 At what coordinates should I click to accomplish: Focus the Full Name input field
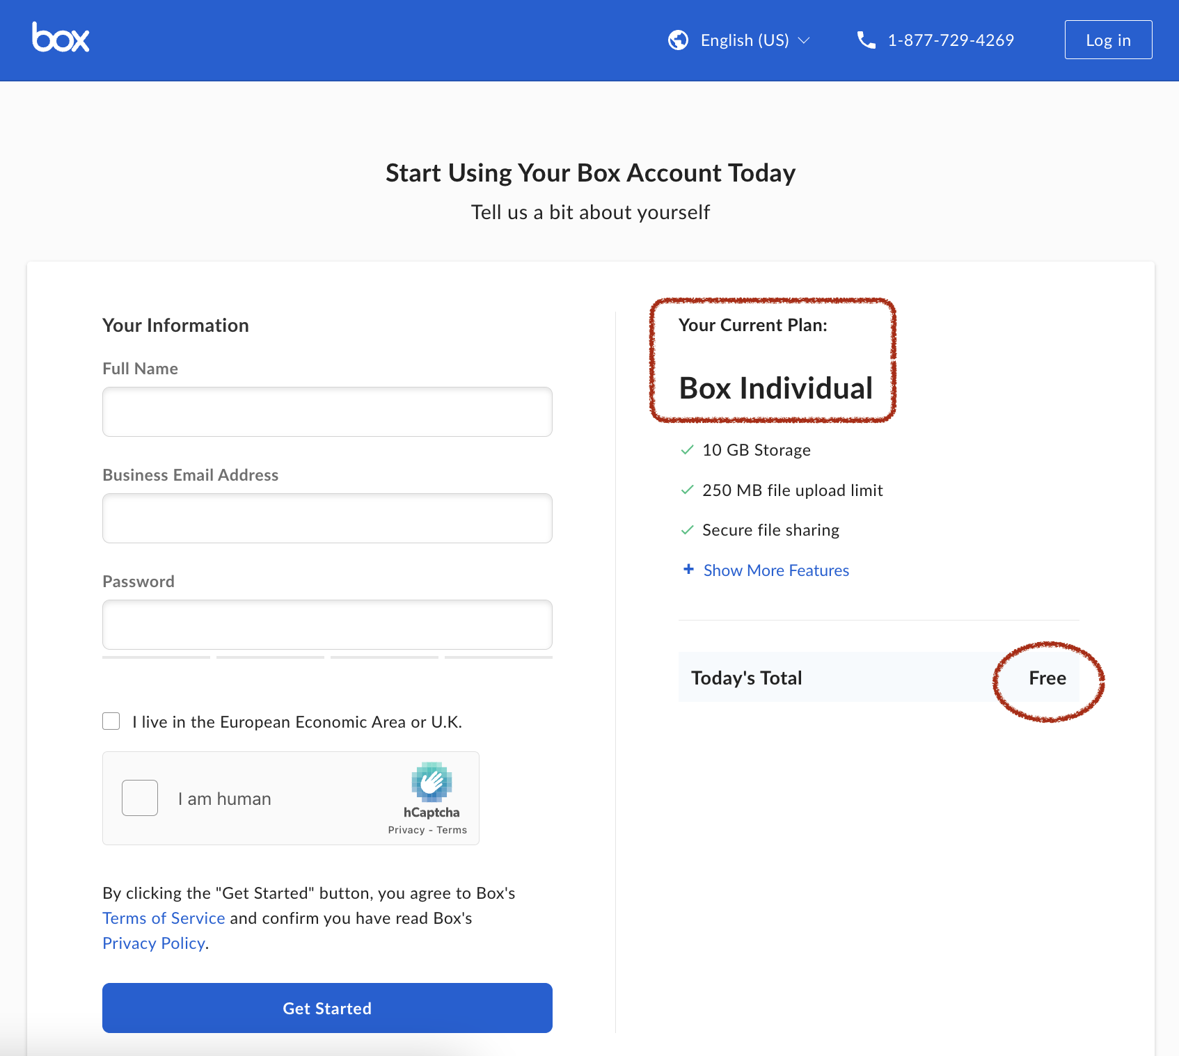click(x=327, y=412)
